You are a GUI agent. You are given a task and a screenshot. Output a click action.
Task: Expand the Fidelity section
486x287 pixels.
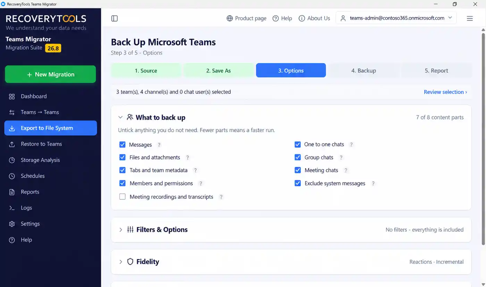(x=121, y=262)
